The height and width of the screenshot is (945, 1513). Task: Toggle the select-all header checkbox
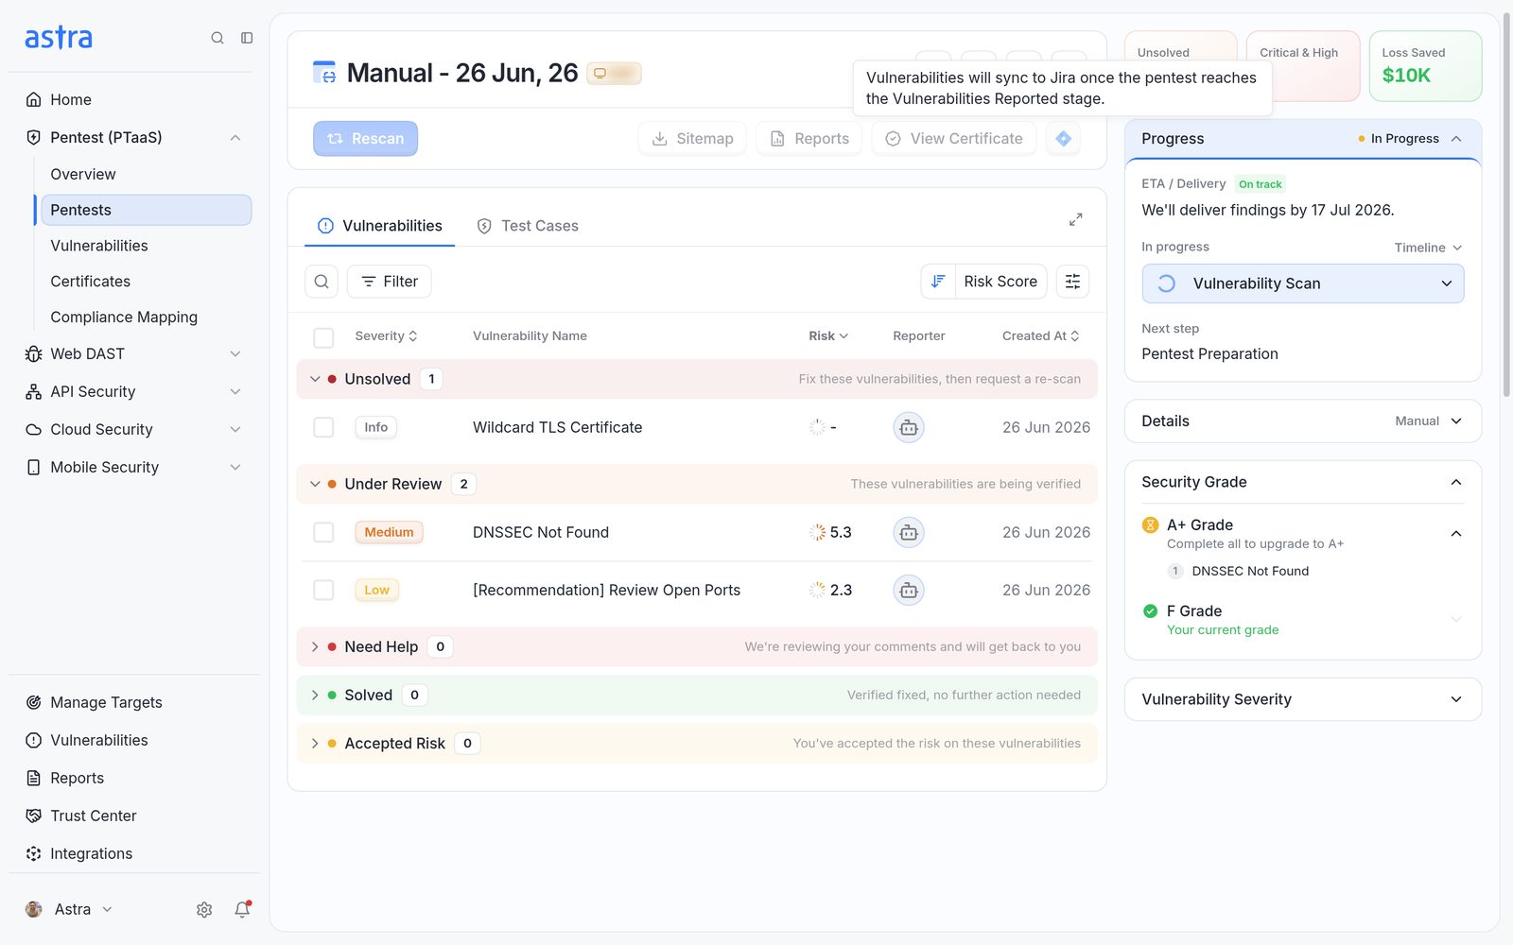(x=323, y=337)
